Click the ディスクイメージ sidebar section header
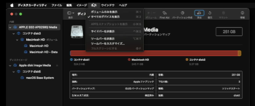The height and width of the screenshot is (106, 255). point(18,60)
